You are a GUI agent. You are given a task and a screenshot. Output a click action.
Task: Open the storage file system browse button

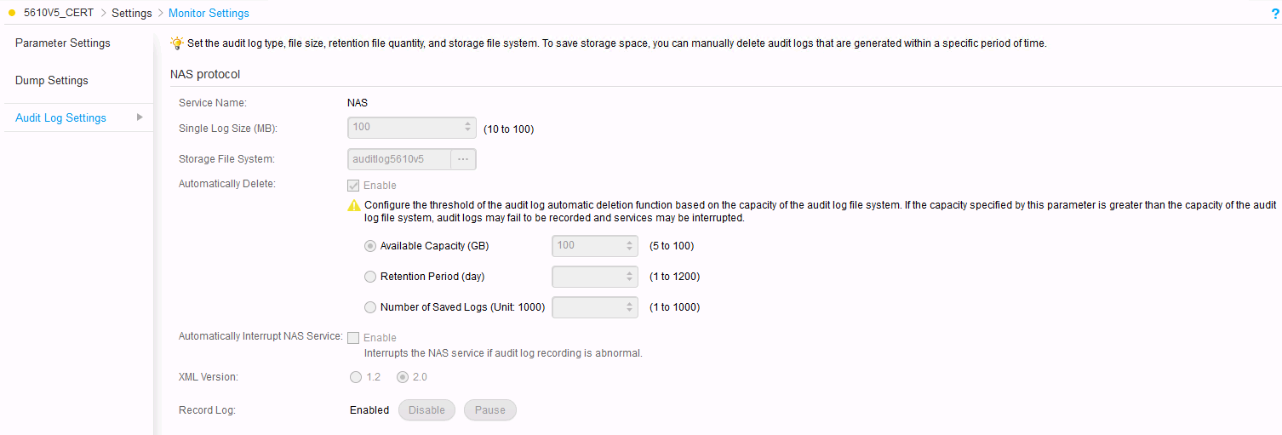click(463, 159)
